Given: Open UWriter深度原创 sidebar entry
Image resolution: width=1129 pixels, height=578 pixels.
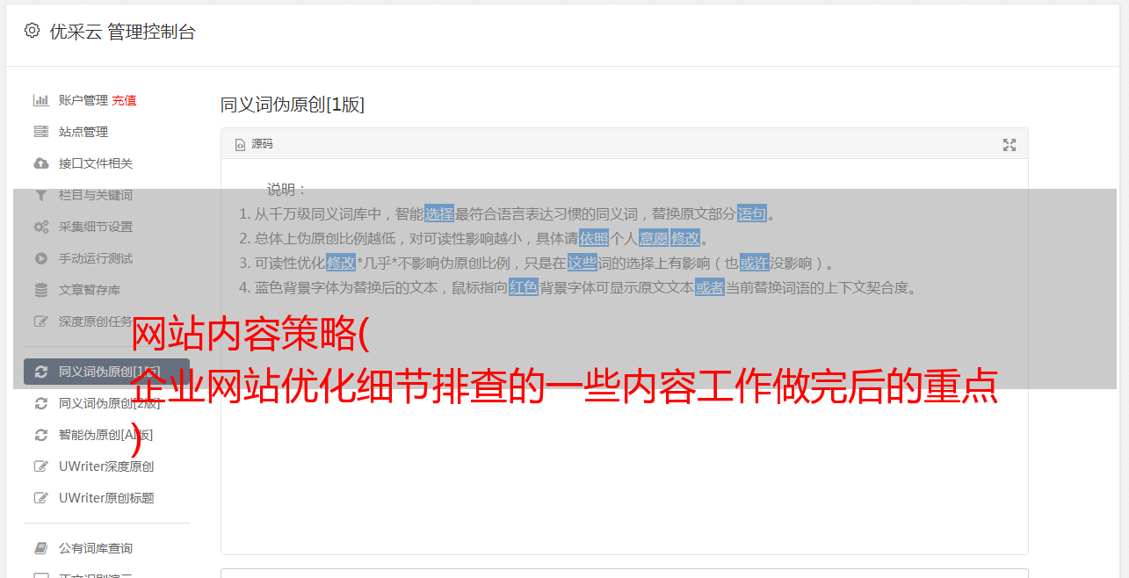Looking at the screenshot, I should coord(106,466).
